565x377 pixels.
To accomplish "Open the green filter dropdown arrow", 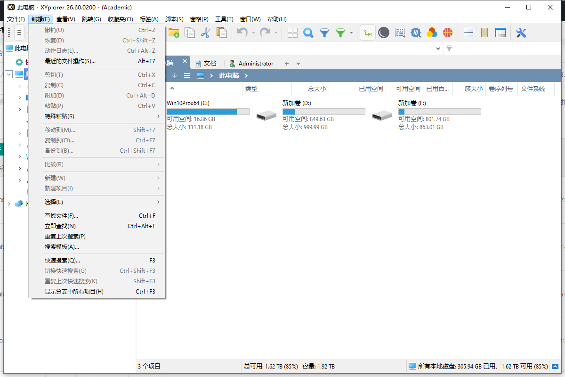I will (351, 33).
